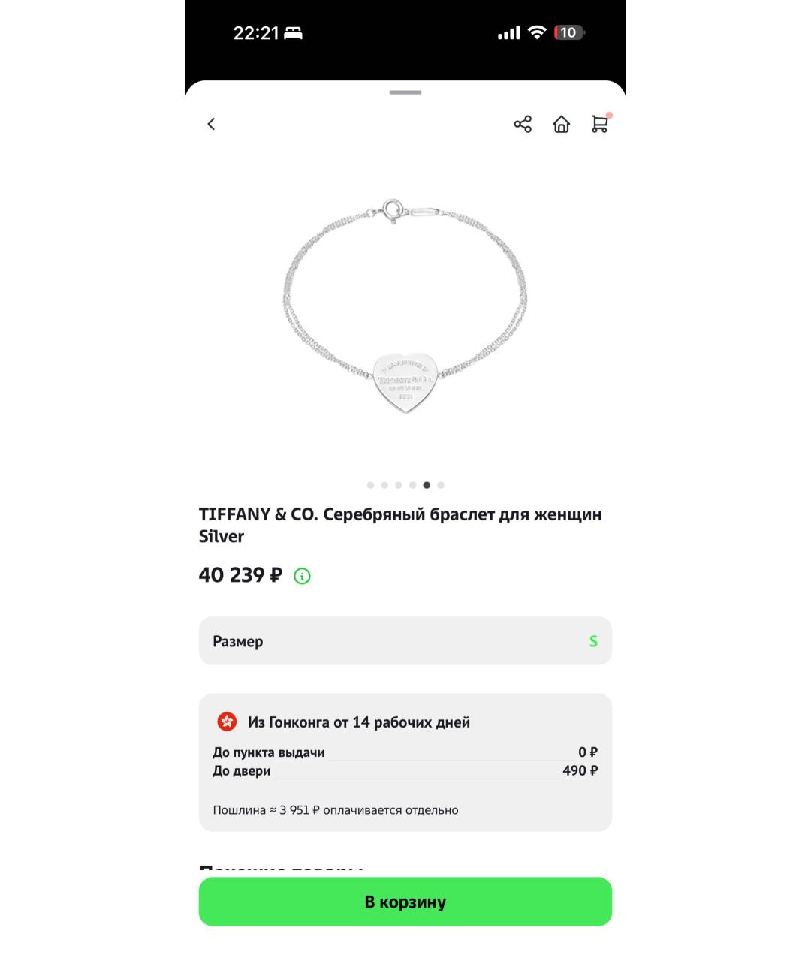Screen dimensions: 811x961
Task: Tap the share icon
Action: pos(523,124)
